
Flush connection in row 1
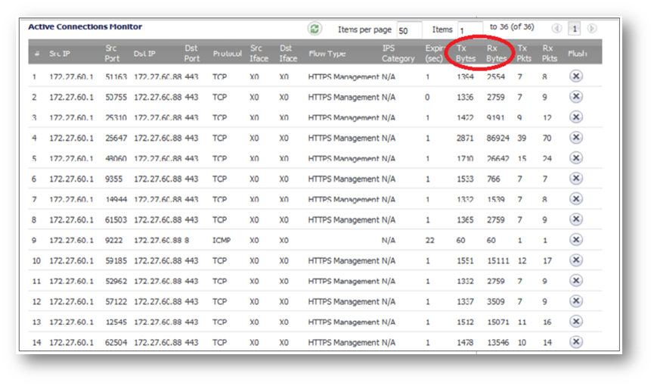[575, 76]
